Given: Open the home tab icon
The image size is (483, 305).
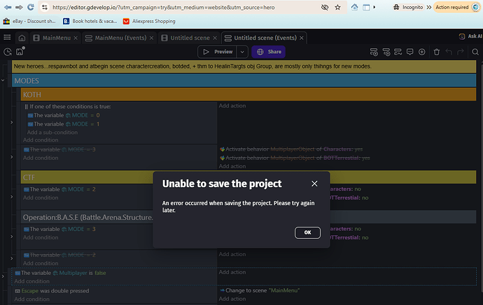Looking at the screenshot, I should [22, 38].
